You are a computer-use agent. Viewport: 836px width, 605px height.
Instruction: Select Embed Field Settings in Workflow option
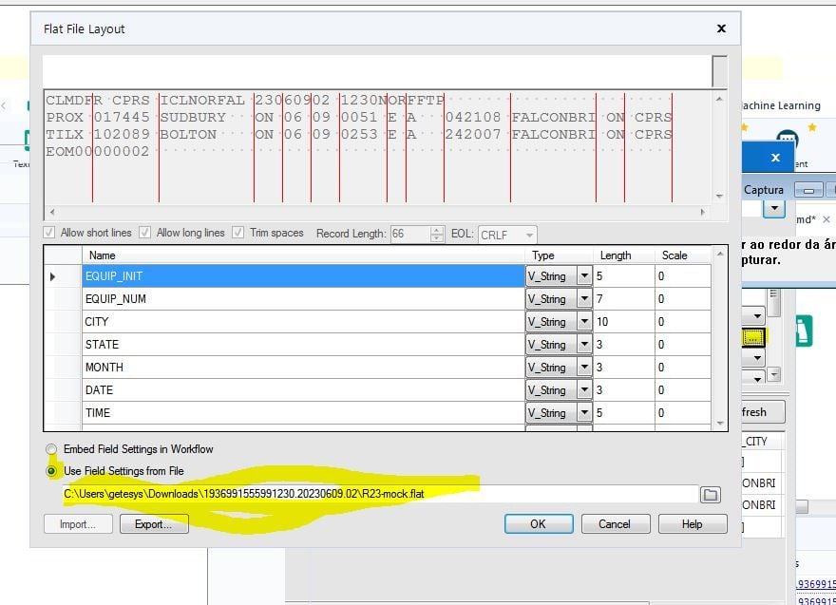click(x=51, y=449)
